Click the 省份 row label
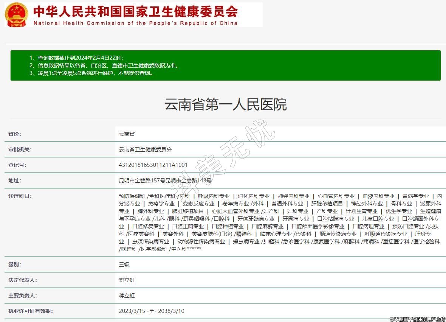Screen dimensions: 446x322 point(15,134)
